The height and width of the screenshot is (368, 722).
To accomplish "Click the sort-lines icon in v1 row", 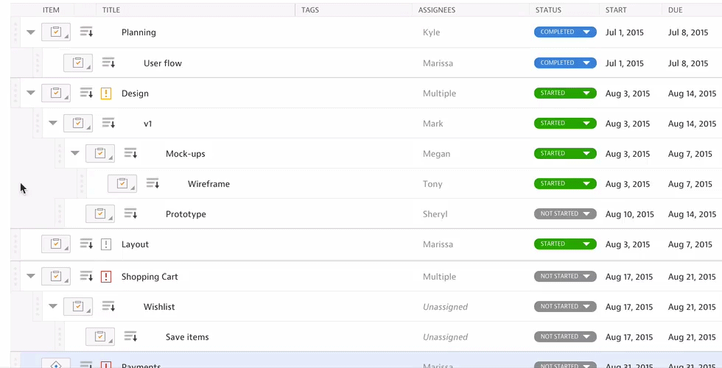I will (109, 123).
